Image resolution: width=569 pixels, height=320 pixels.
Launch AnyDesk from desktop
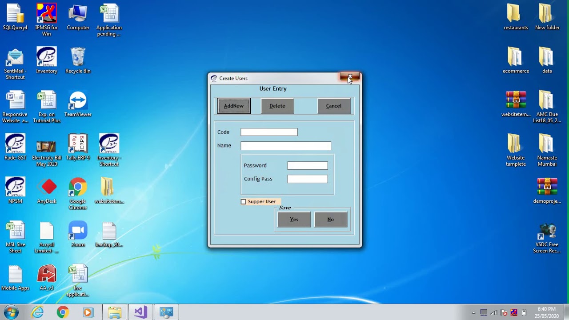pyautogui.click(x=47, y=190)
